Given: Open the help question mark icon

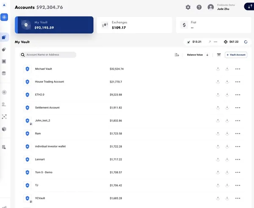Looking at the screenshot, I should [199, 7].
